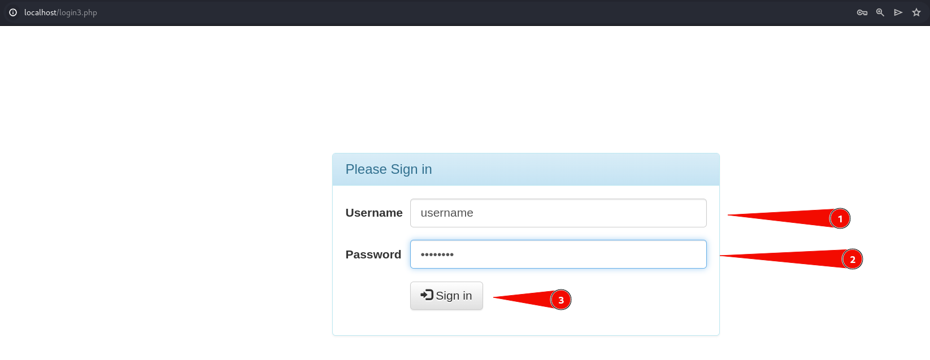Click the arrow icon inside Sign in button
930x360 pixels.
427,295
